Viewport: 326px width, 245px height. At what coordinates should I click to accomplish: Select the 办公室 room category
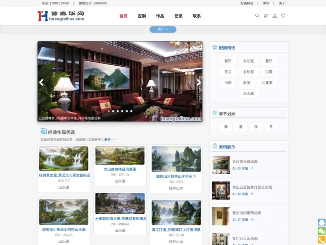[x=249, y=61]
